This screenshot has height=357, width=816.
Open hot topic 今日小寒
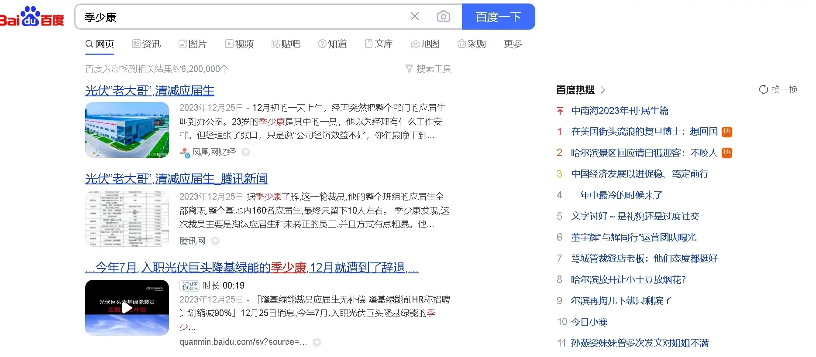coord(589,322)
